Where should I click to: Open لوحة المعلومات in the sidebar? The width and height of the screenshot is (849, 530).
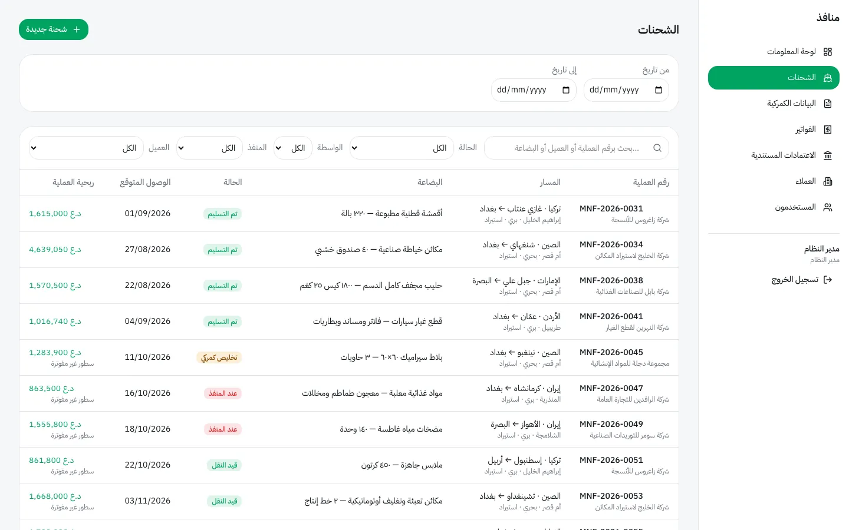[x=774, y=52]
